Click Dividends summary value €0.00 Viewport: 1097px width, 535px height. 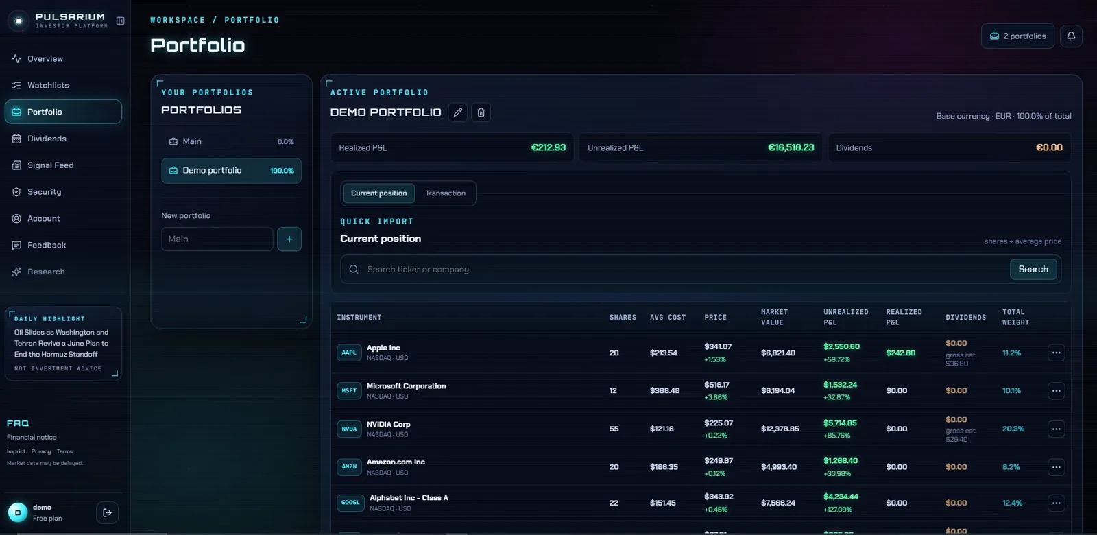[1049, 148]
